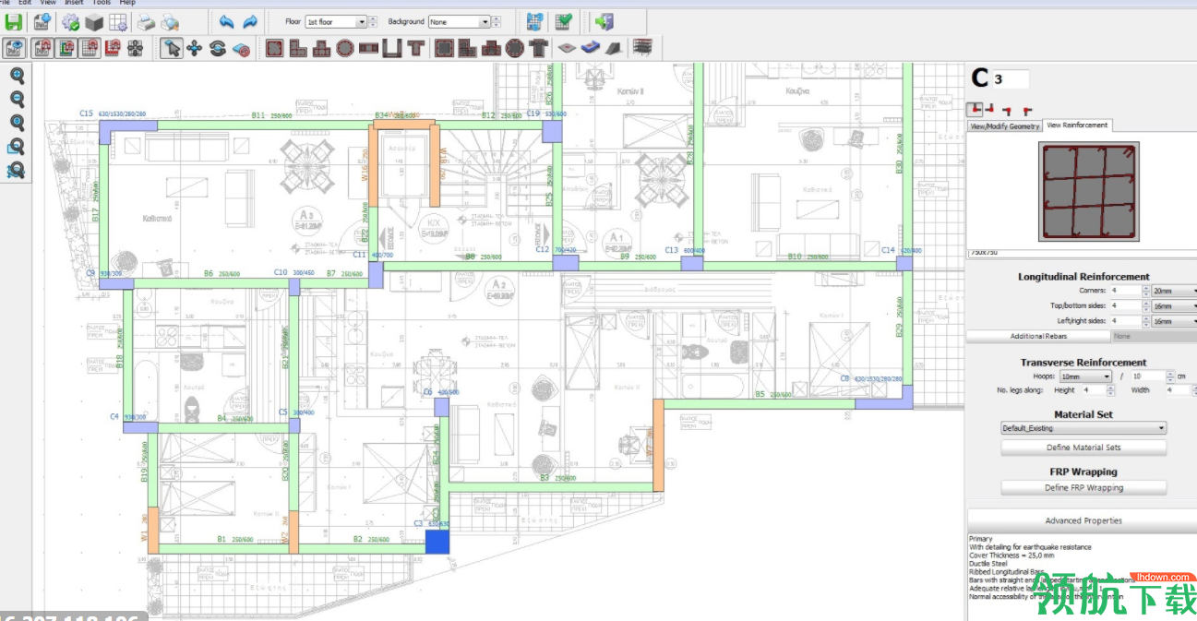The image size is (1197, 621).
Task: Click the Advanced Properties button
Action: click(x=1083, y=520)
